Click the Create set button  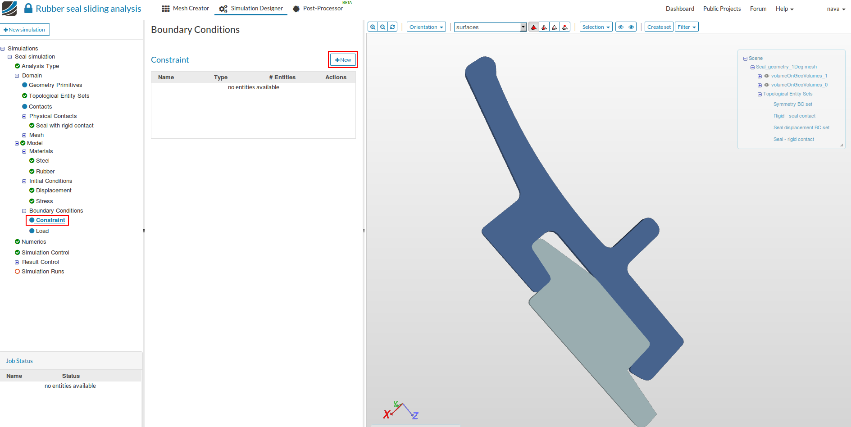[x=659, y=27]
